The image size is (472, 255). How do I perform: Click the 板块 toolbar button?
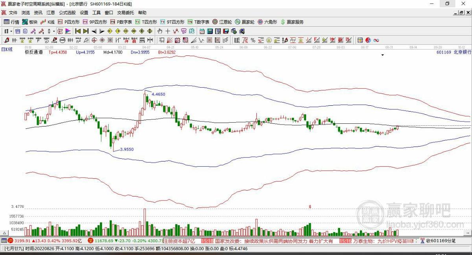click(30, 22)
